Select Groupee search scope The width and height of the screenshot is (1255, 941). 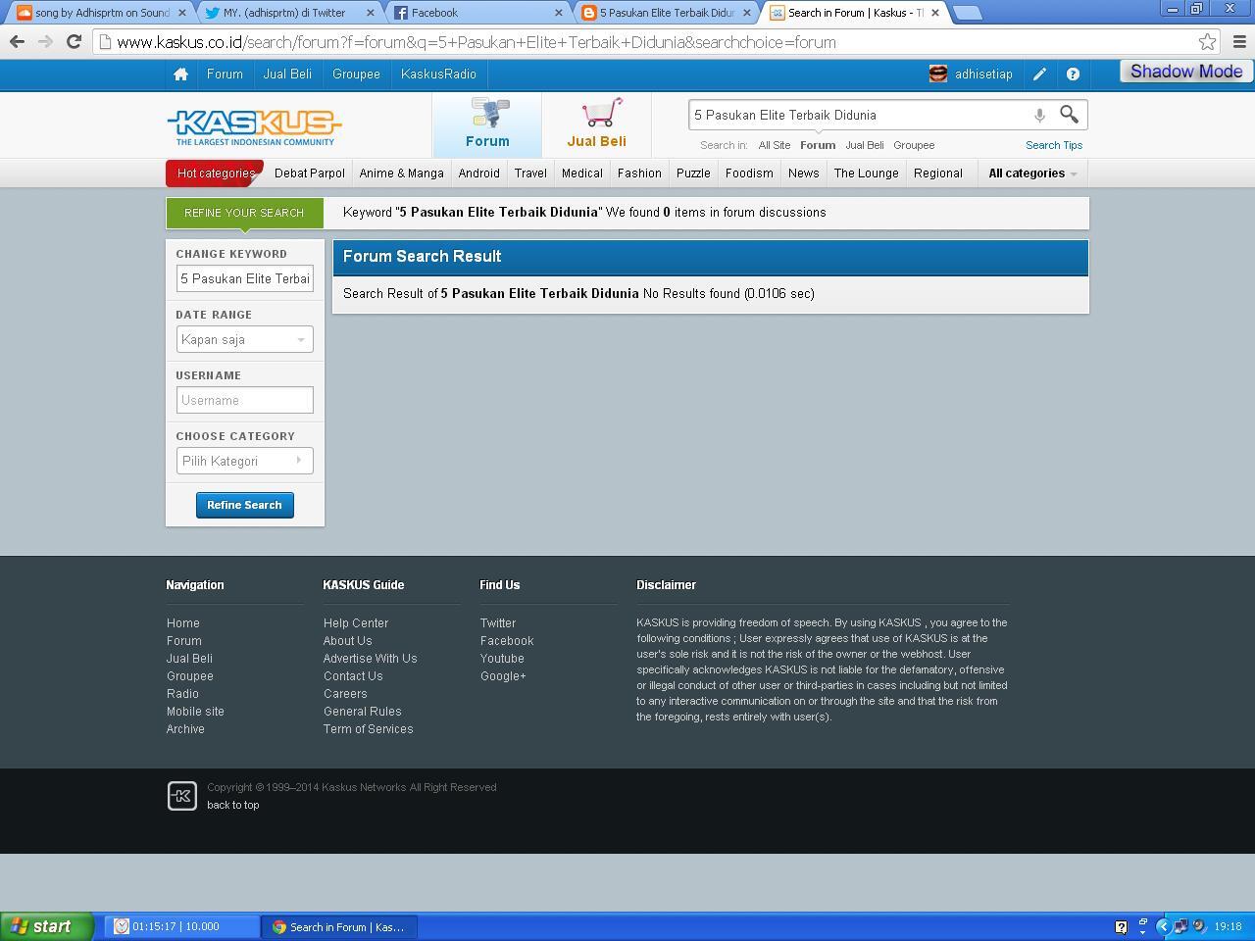coord(914,145)
